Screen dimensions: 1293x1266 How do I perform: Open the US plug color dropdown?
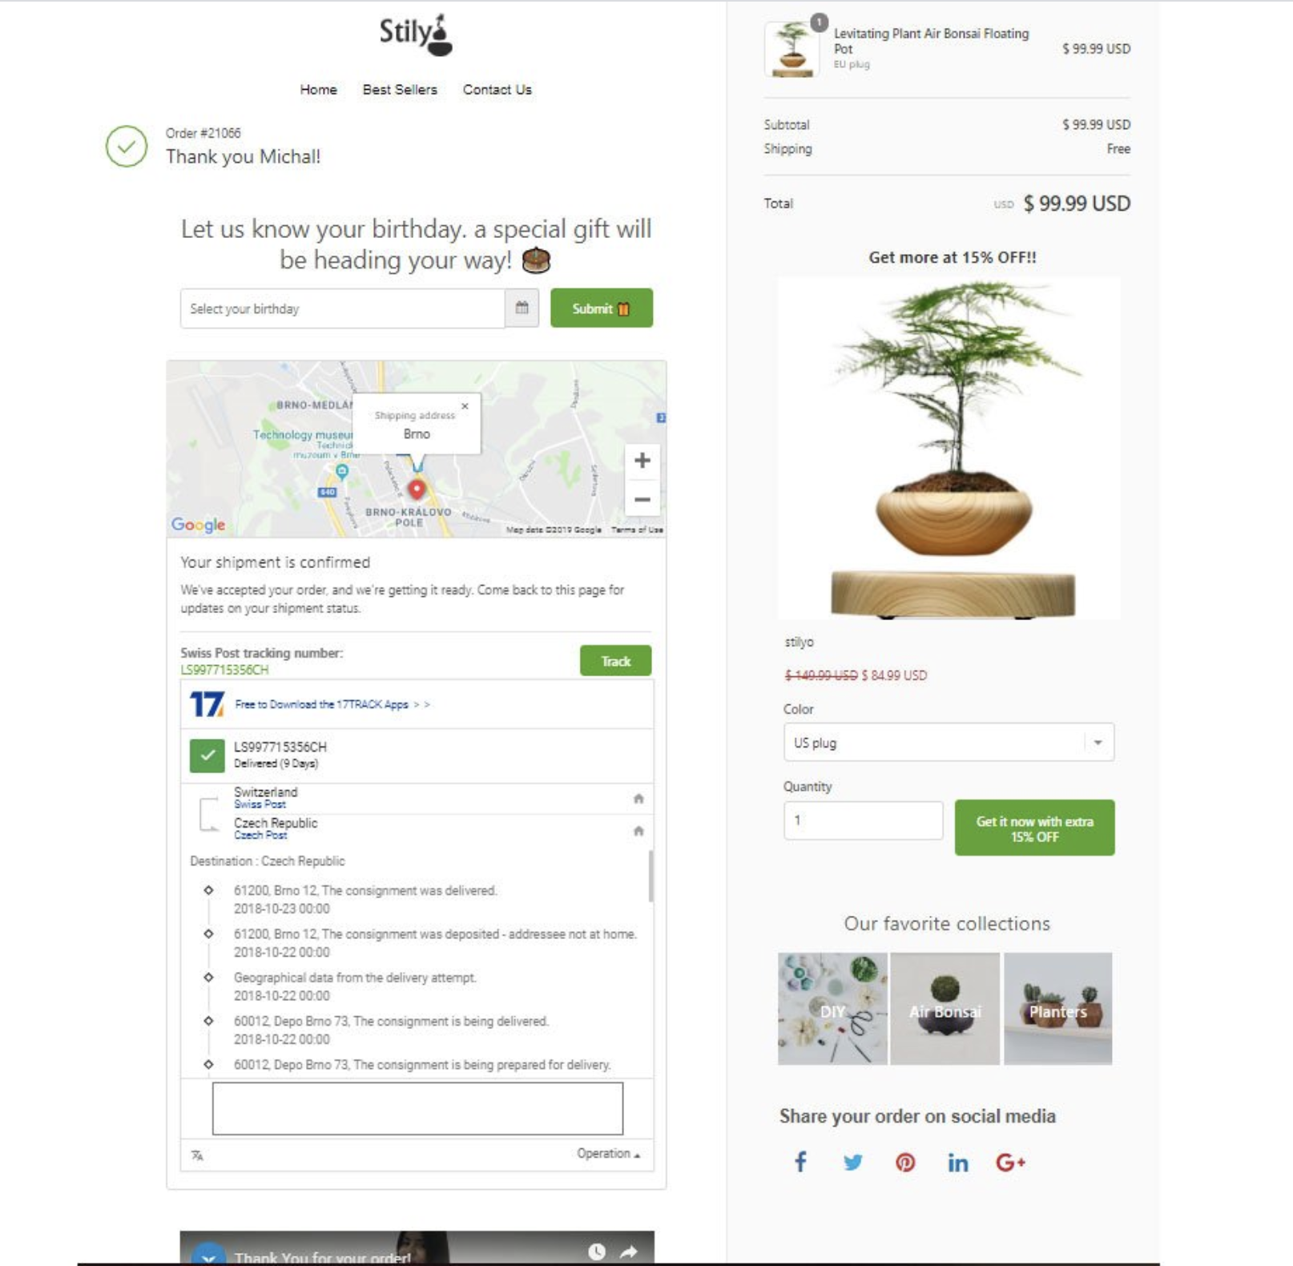click(x=949, y=743)
